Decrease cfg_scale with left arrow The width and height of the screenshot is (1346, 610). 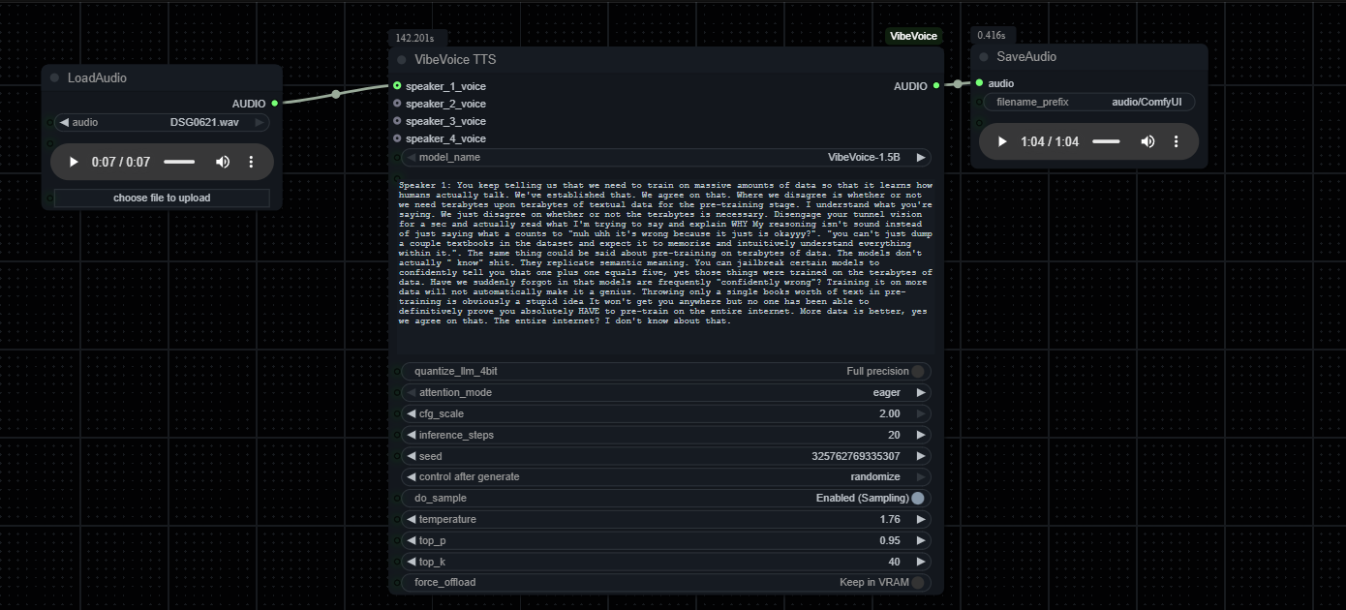(x=411, y=413)
